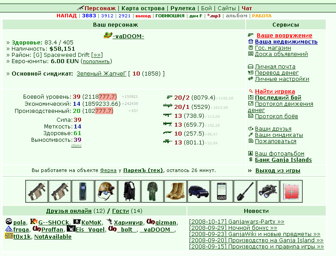
Task: Open friend Eis_Vogel profile link
Action: tap(90, 230)
